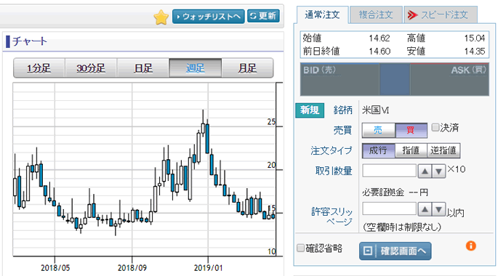Click the 更新 refresh button
Screen dimensions: 498x276
pos(263,16)
